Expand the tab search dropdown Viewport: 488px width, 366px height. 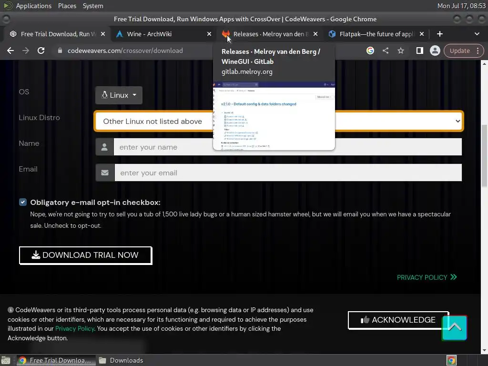coord(477,34)
